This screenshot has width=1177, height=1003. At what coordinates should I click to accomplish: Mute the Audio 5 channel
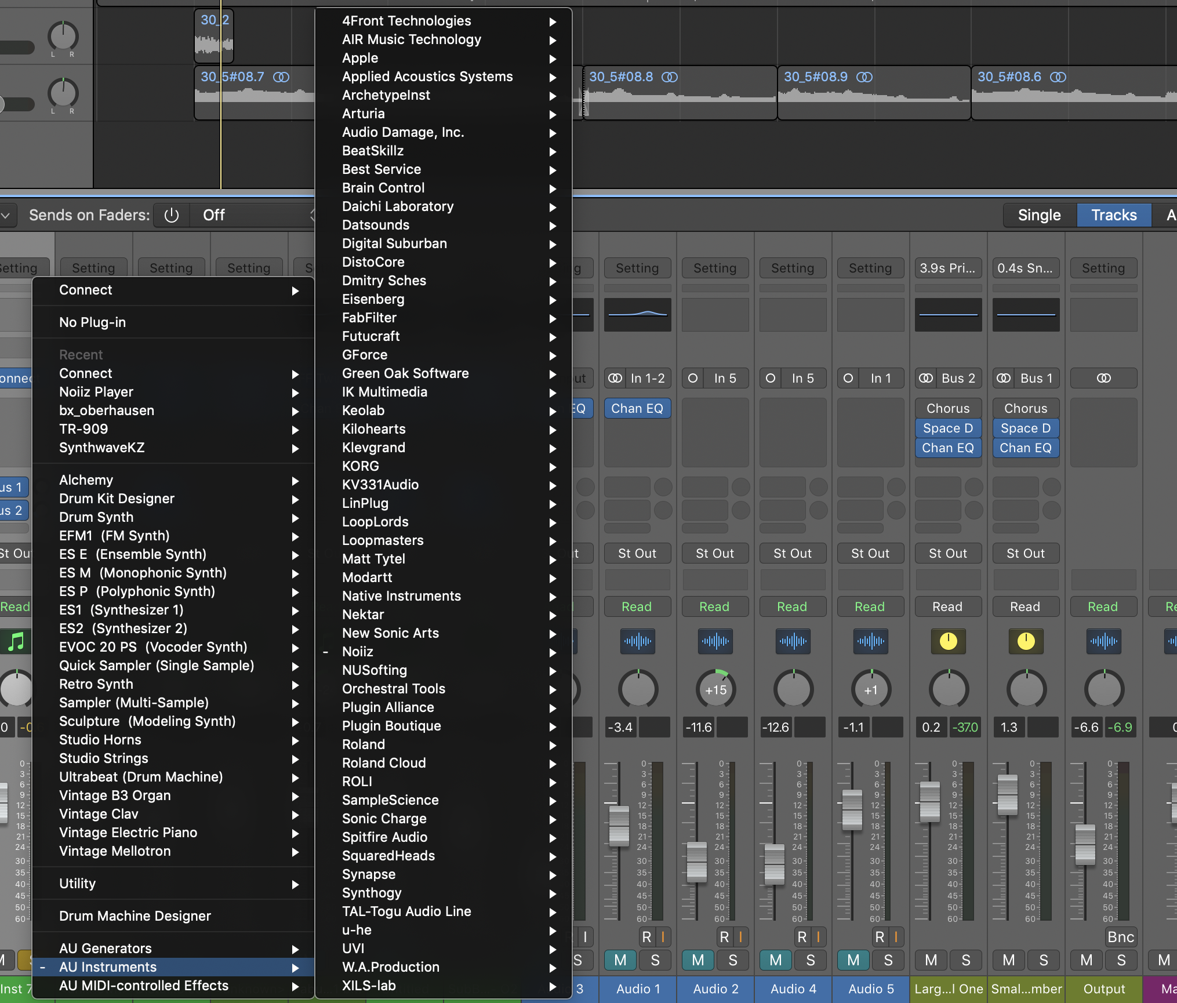[853, 961]
